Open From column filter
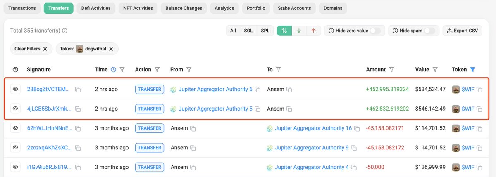The width and height of the screenshot is (496, 177). [189, 70]
